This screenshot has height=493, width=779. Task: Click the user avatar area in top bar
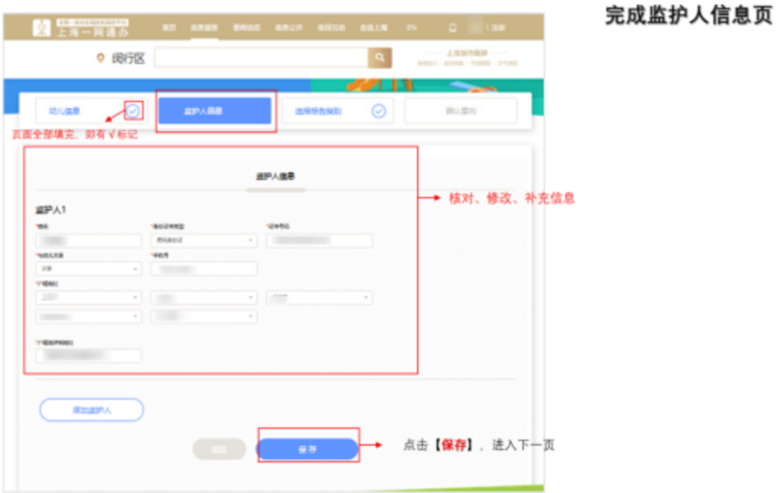tap(477, 26)
